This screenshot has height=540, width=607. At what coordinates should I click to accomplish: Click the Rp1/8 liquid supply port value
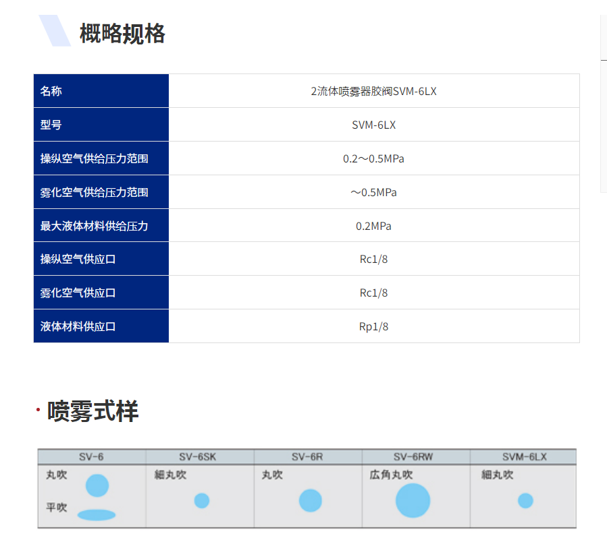(x=373, y=327)
